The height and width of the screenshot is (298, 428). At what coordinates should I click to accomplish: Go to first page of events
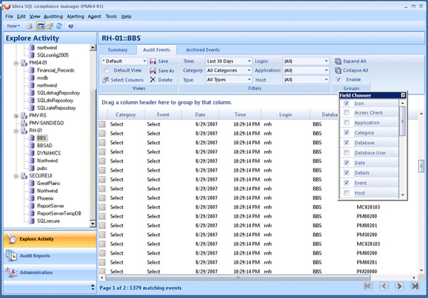368,286
